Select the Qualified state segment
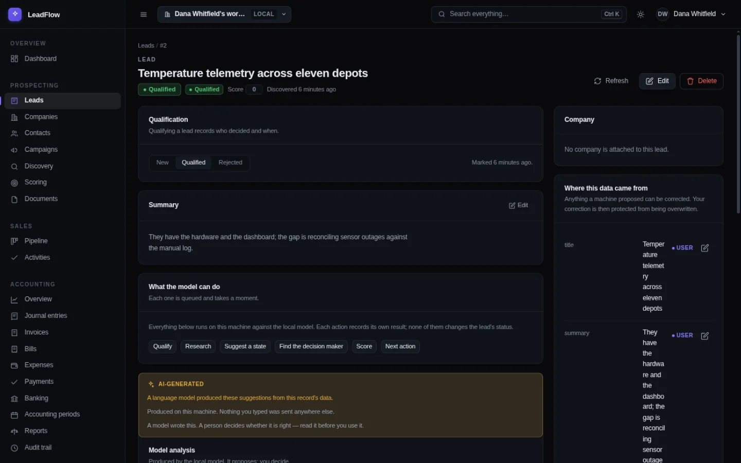The image size is (741, 463). [193, 163]
